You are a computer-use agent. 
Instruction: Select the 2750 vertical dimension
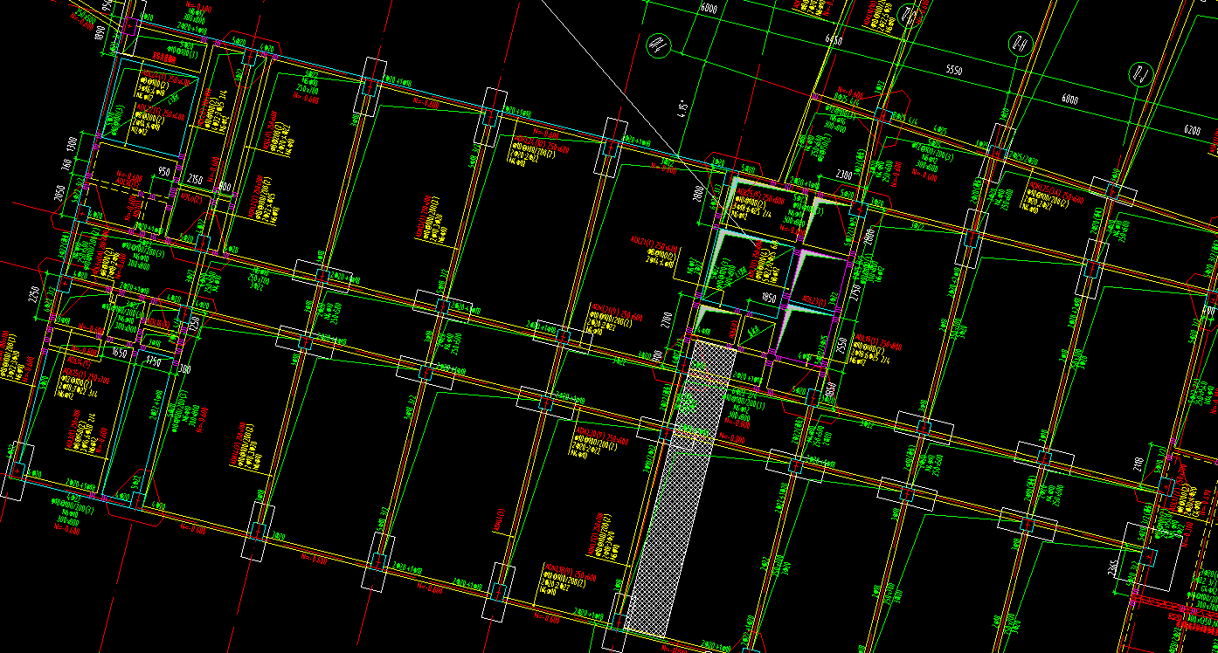pos(856,294)
